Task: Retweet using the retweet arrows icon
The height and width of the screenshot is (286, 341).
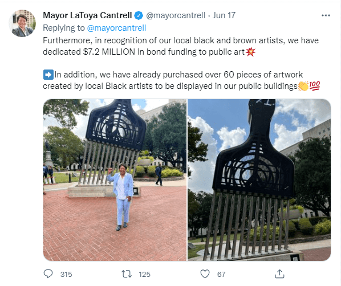Action: [127, 274]
